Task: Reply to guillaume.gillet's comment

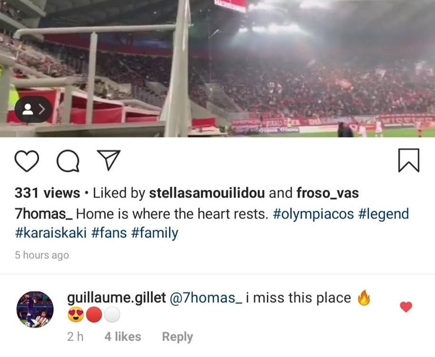Action: point(177,337)
